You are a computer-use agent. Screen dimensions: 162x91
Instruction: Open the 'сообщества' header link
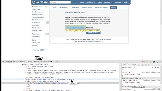(x=91, y=2)
